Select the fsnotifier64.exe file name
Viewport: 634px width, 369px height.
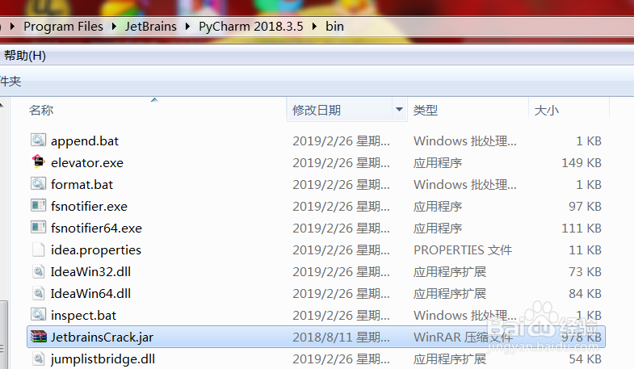(x=96, y=228)
